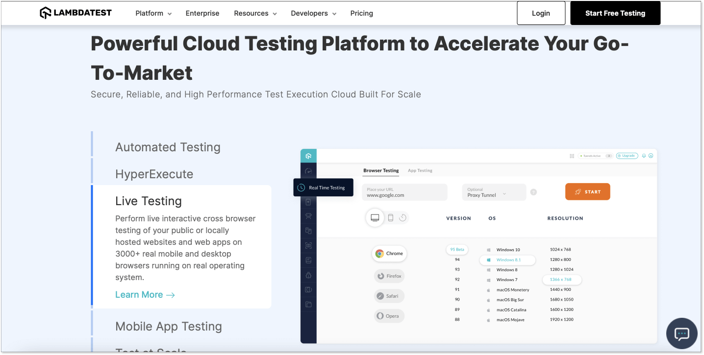Select Chrome version 88
The image size is (704, 355).
coord(457,319)
